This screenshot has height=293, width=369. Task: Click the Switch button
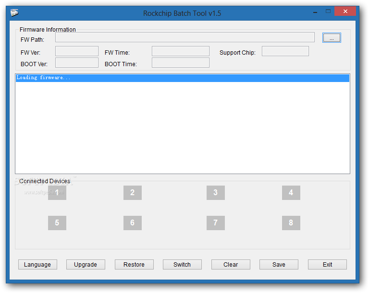(182, 265)
